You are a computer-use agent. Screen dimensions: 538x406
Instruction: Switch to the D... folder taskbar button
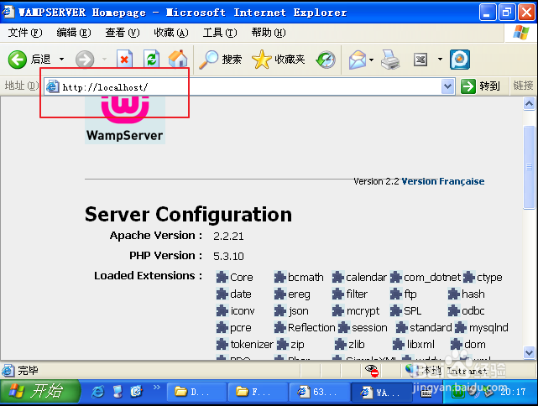click(x=196, y=392)
